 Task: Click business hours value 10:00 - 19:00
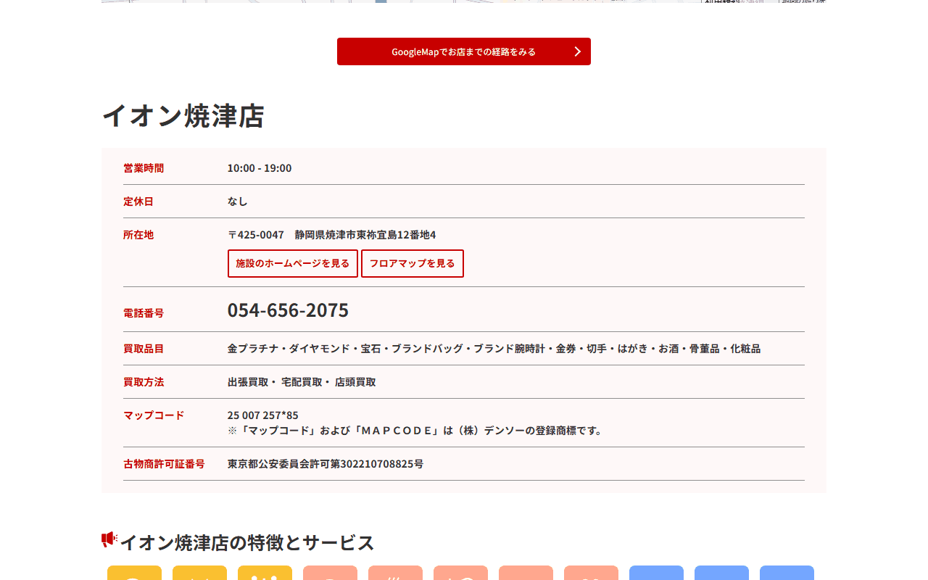pos(260,168)
